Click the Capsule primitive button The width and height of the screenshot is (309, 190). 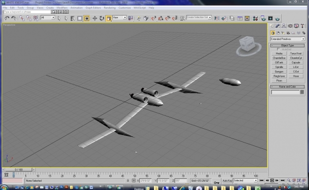pos(296,62)
